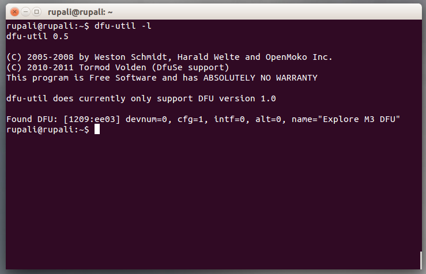Click the last 'rupali@rupali:~$' prompt
Viewport: 426px width, 274px height.
pos(48,130)
